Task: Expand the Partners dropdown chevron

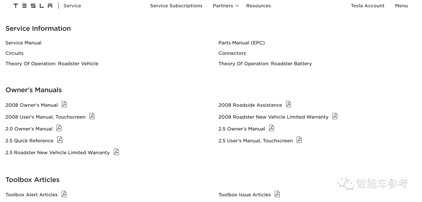Action: tap(237, 6)
